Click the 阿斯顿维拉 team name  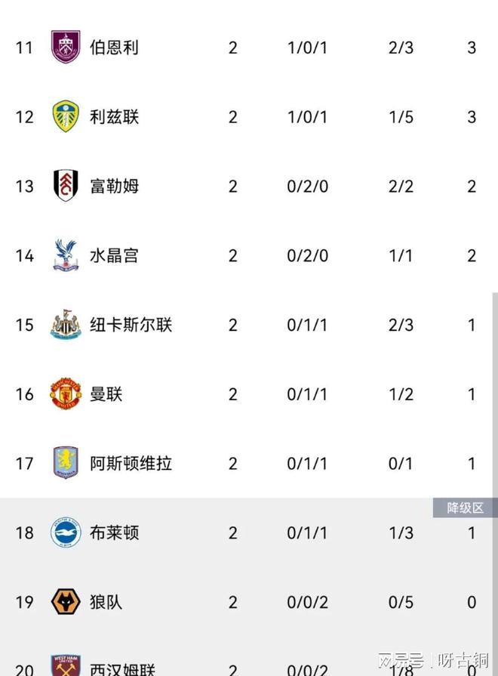(131, 463)
